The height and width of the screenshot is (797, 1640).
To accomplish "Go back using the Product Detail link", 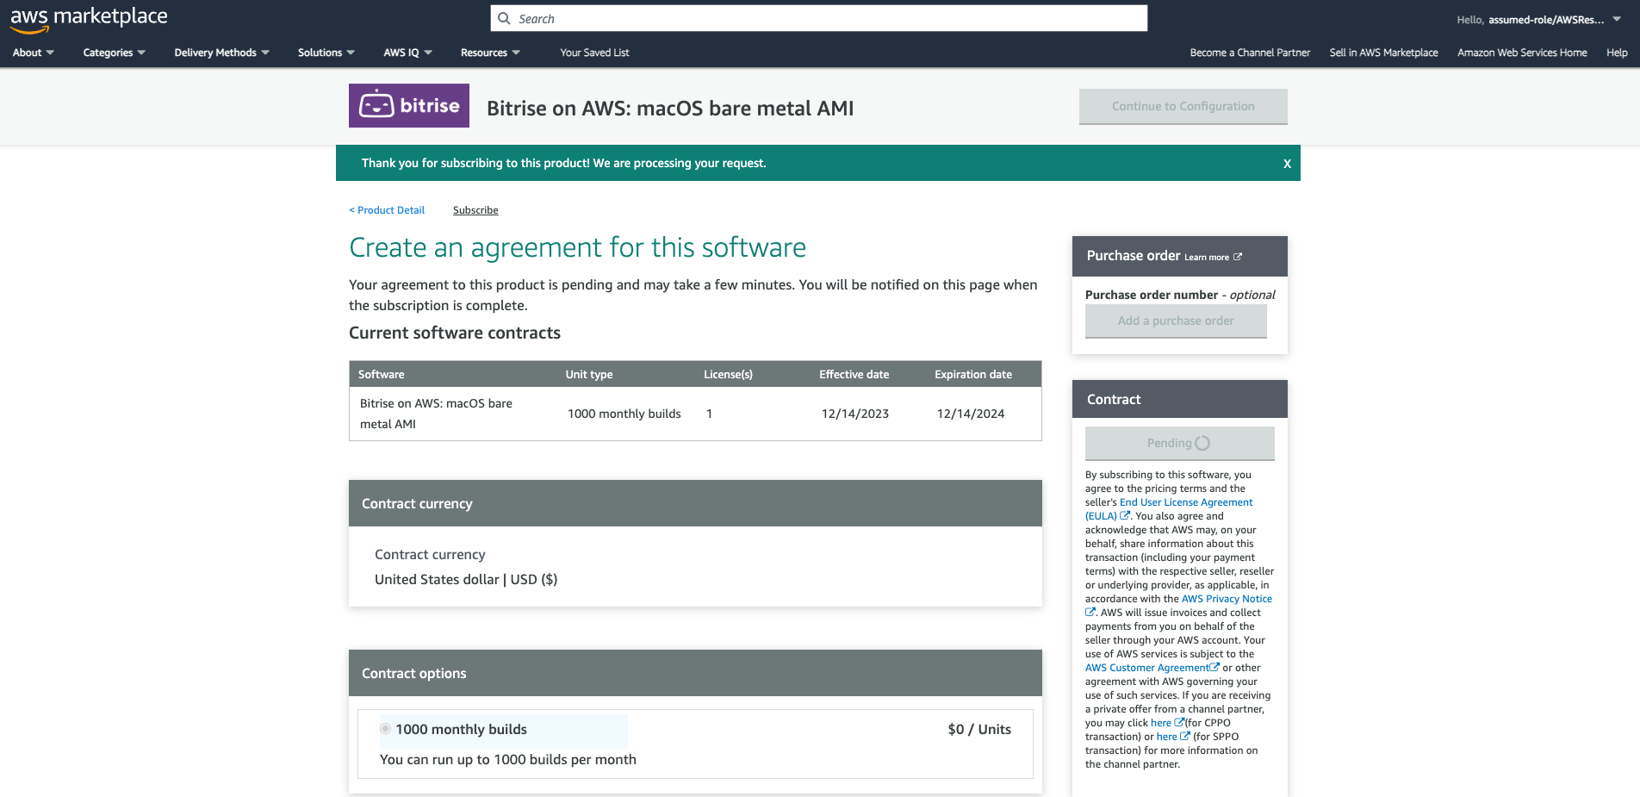I will pyautogui.click(x=386, y=209).
